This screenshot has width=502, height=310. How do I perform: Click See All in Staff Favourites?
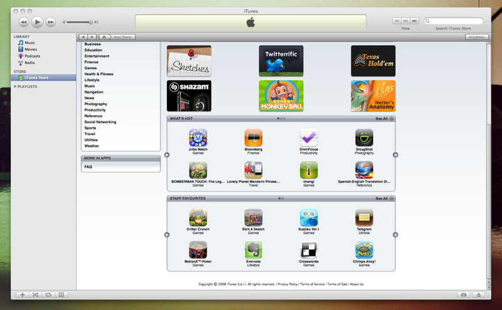385,199
